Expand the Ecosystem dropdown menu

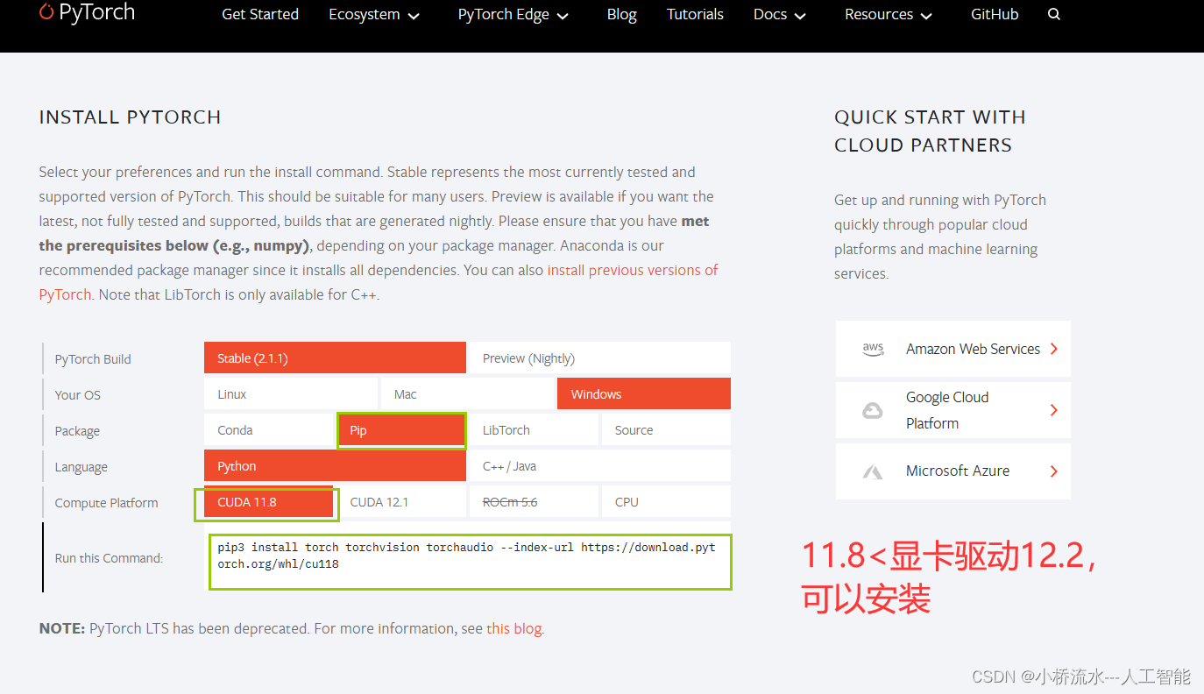click(374, 15)
